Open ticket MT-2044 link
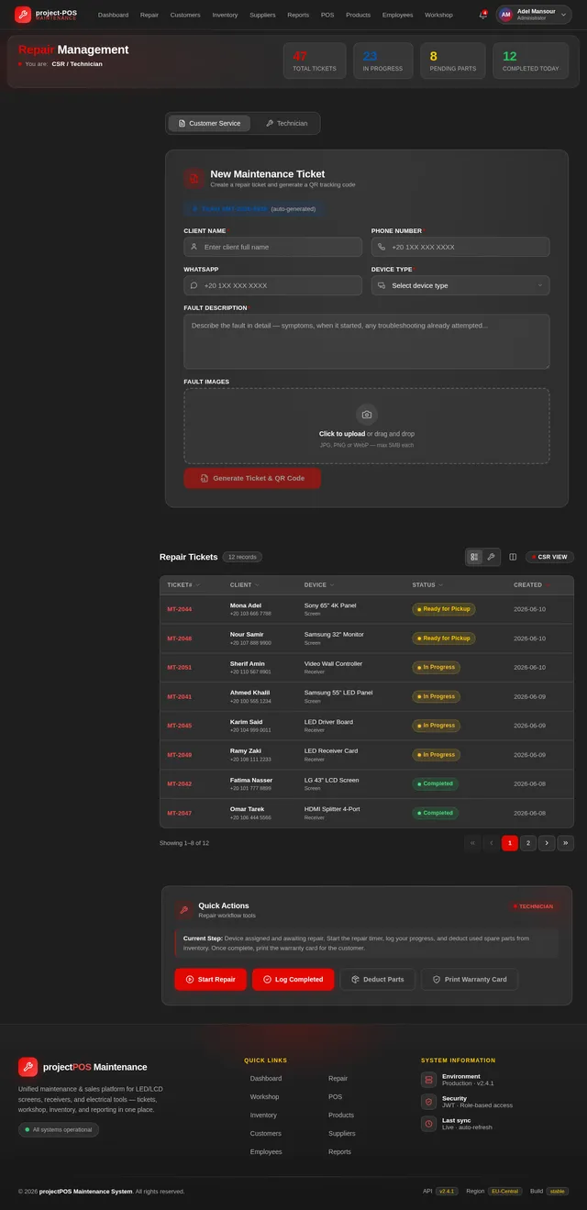587x1210 pixels. click(x=179, y=609)
